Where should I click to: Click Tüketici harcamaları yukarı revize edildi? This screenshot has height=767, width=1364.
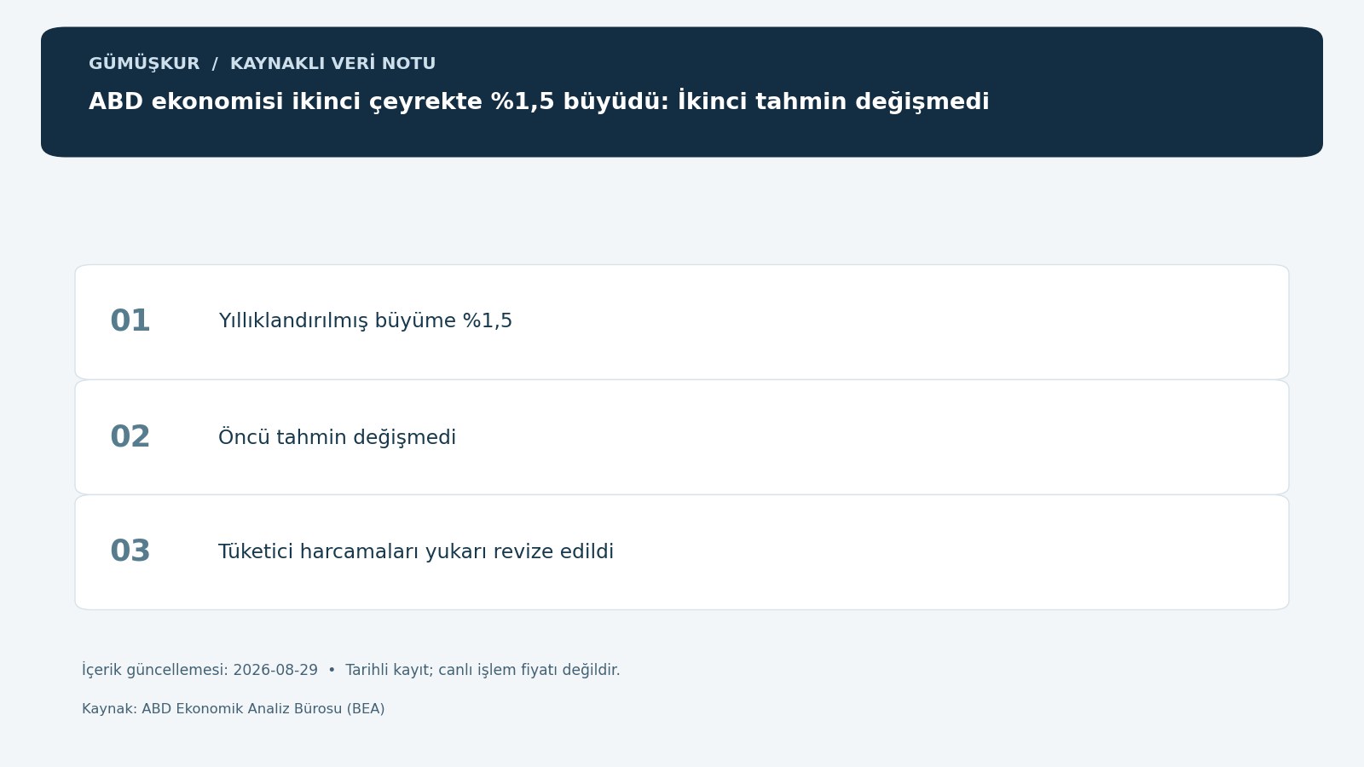pyautogui.click(x=416, y=552)
